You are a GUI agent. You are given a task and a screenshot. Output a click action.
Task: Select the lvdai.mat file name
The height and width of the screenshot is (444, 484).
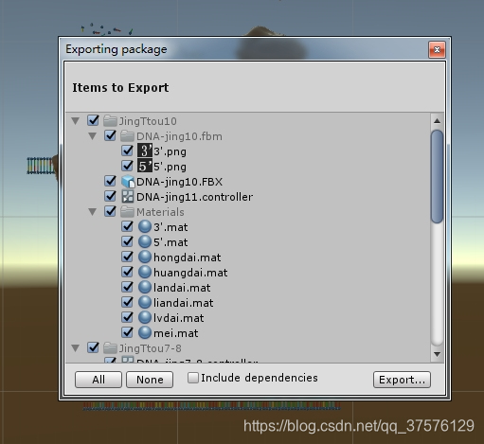point(179,318)
